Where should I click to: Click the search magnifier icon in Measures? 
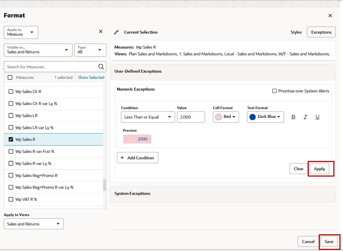coord(101,67)
